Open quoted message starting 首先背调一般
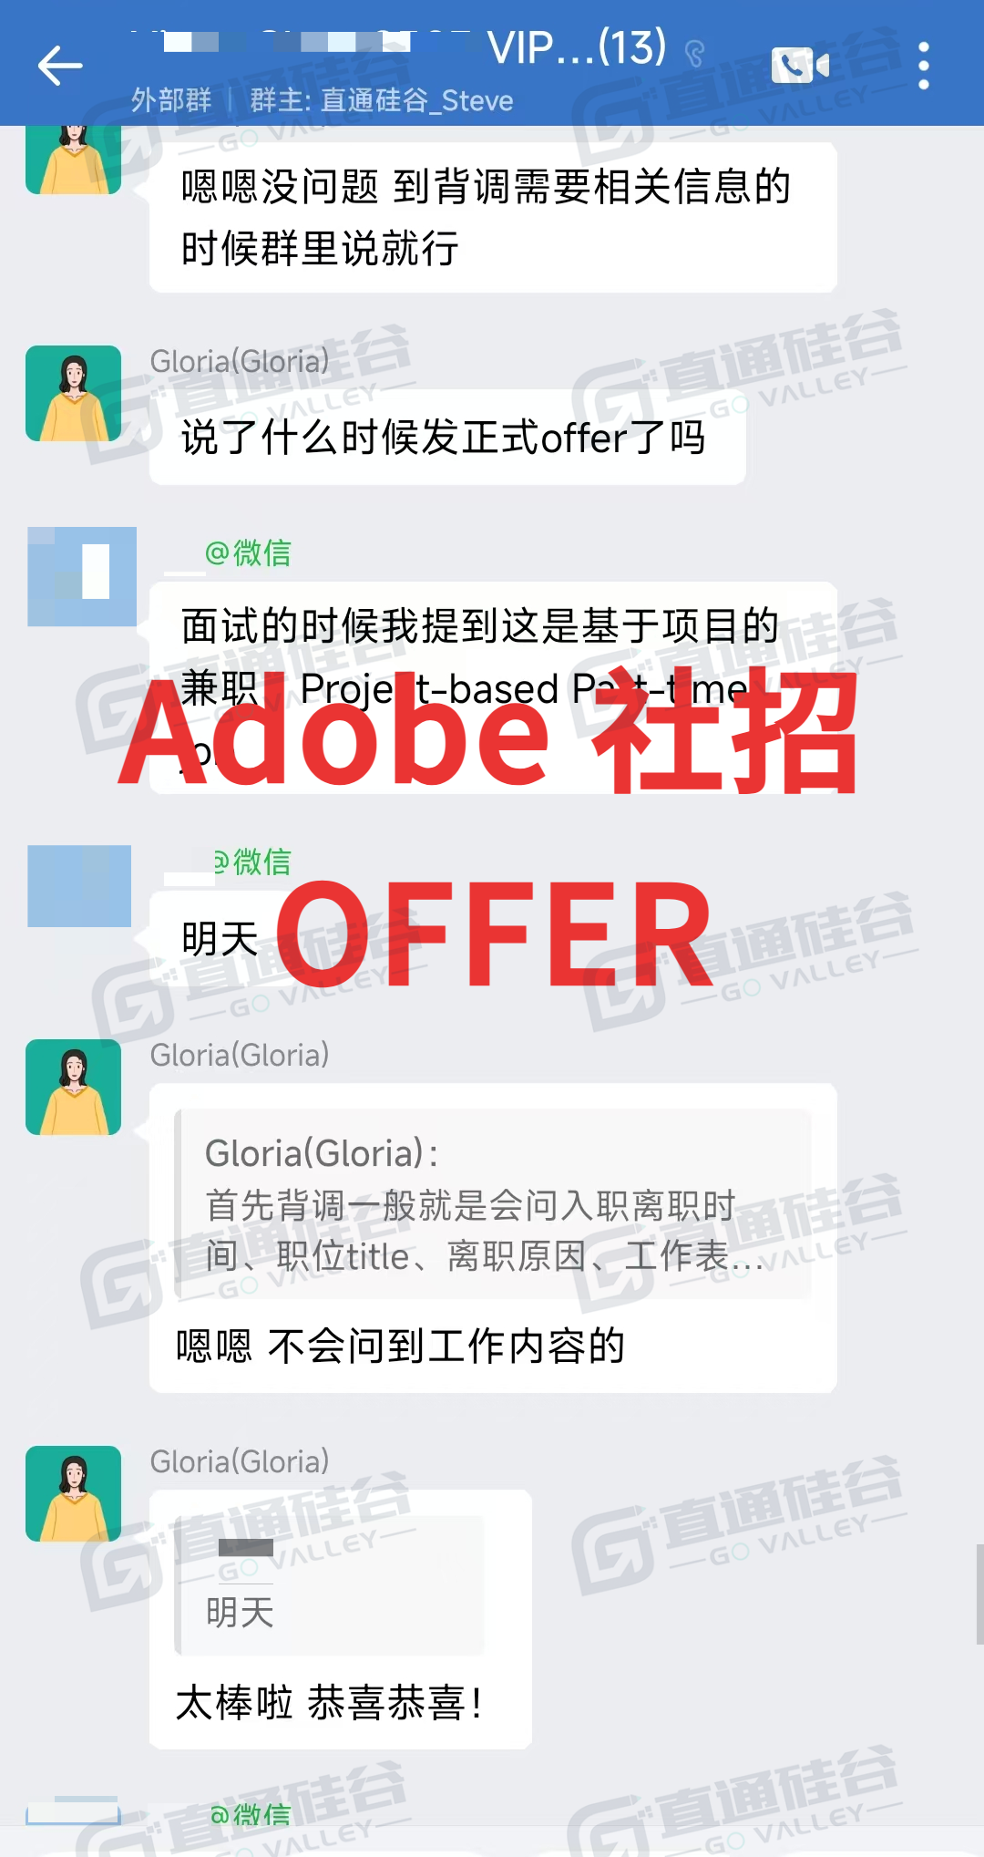The height and width of the screenshot is (1857, 984). point(493,1203)
